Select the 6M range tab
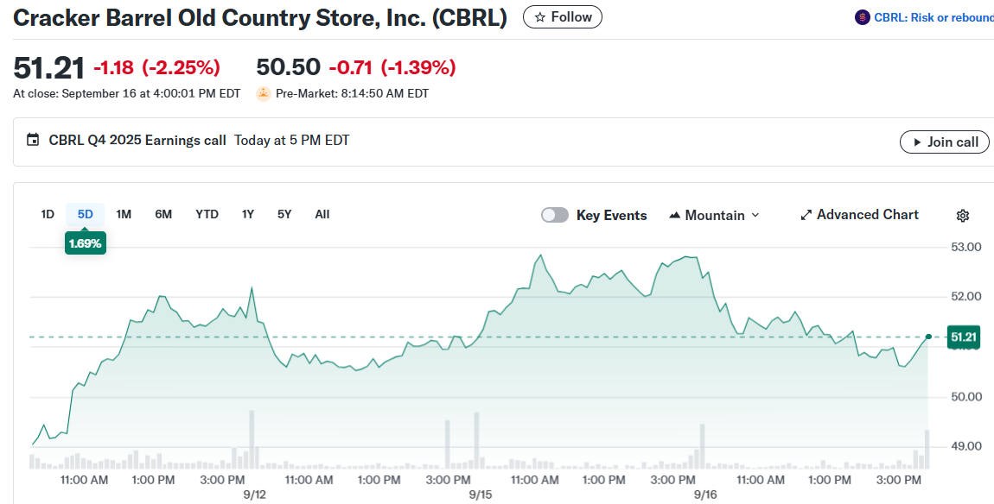Viewport: 994px width, 504px height. [163, 215]
